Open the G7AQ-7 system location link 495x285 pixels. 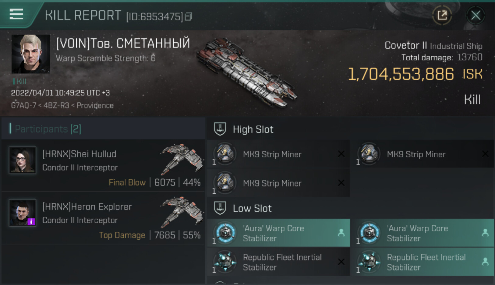[x=23, y=105]
